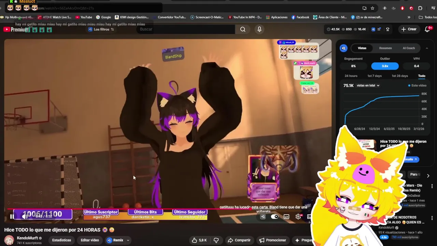This screenshot has height=246, width=437.
Task: Select the 24 hours time range
Action: (x=351, y=76)
